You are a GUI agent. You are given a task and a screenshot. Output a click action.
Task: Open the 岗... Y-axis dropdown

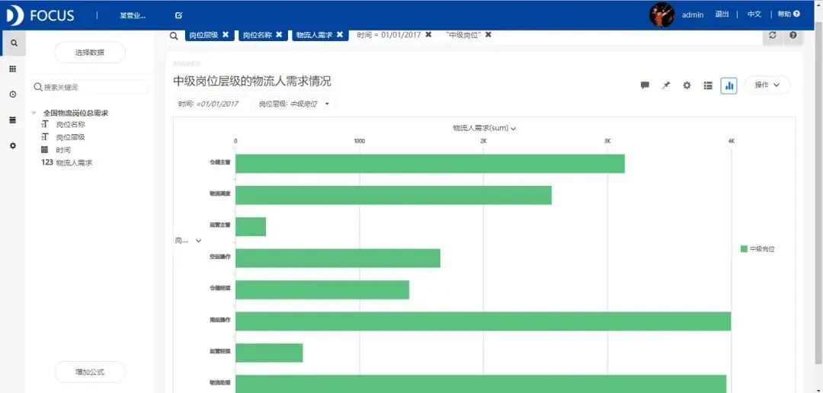click(x=188, y=241)
